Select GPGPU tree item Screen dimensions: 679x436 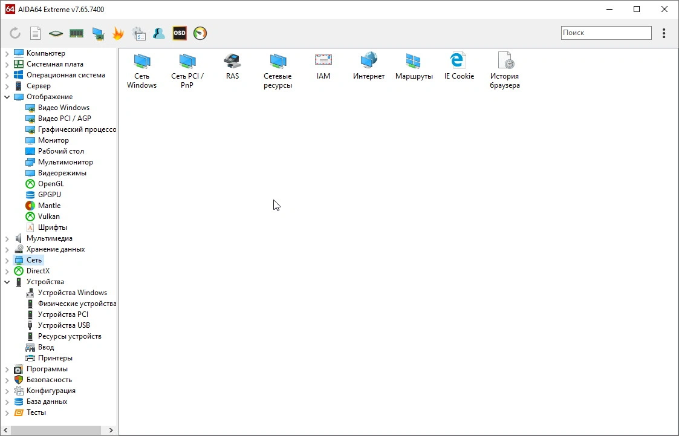(x=50, y=194)
